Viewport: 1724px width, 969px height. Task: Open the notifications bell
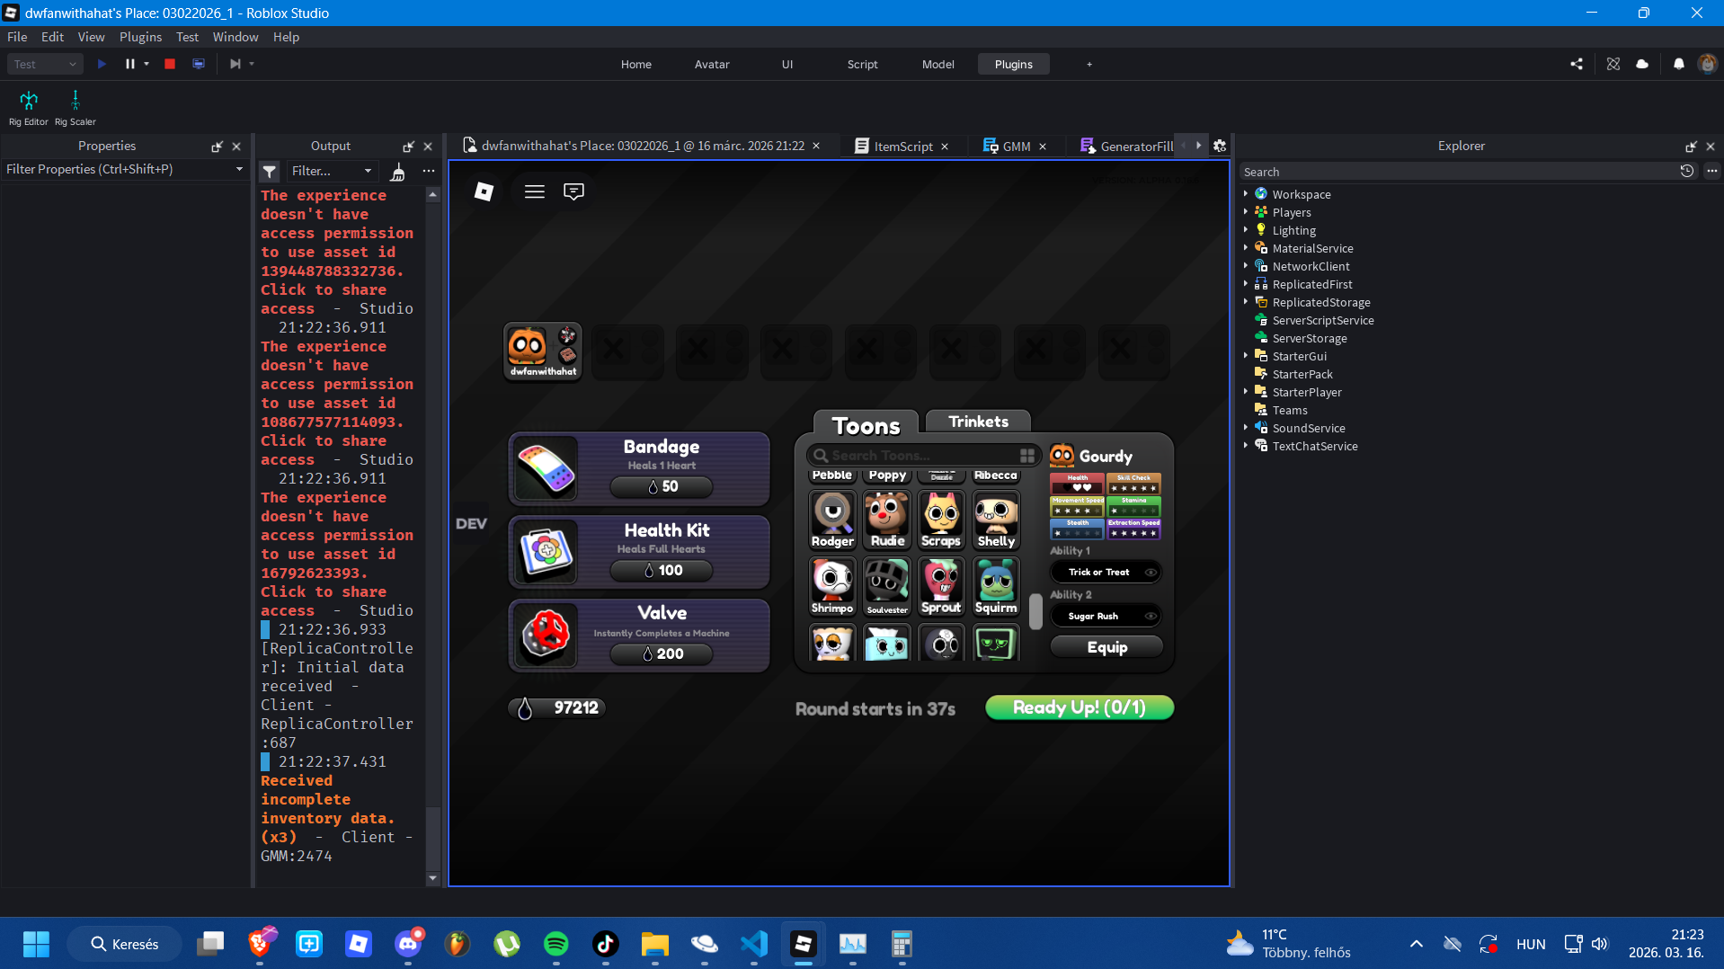coord(1677,64)
